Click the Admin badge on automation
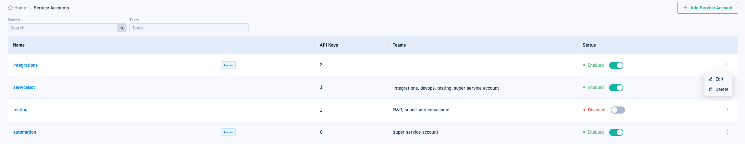 pyautogui.click(x=228, y=132)
